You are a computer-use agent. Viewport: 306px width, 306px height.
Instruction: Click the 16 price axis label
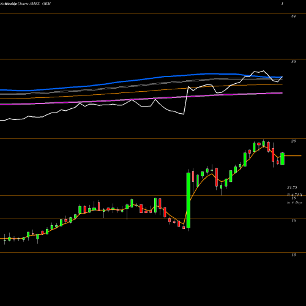point(293,220)
